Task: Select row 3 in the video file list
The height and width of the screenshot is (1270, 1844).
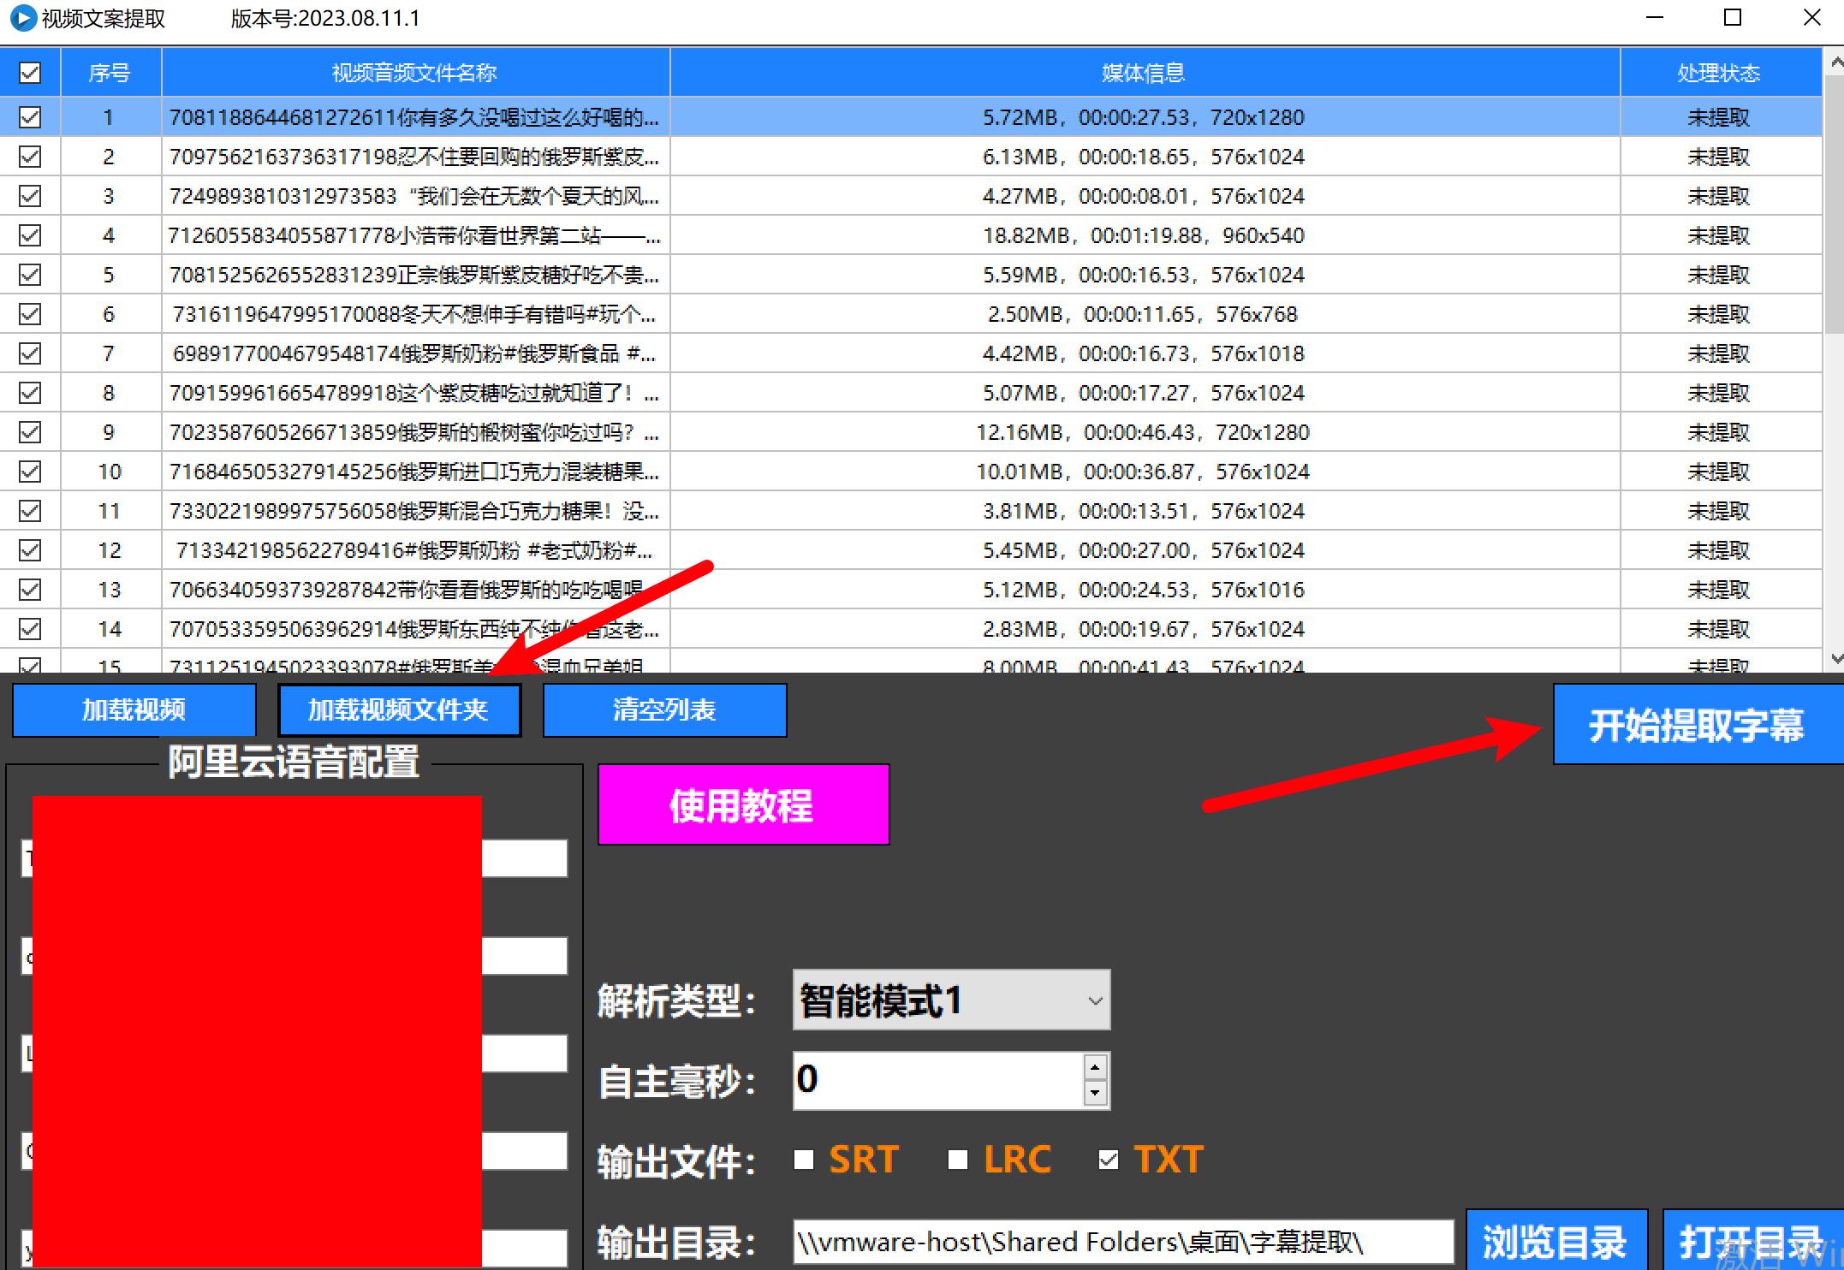Action: (411, 196)
